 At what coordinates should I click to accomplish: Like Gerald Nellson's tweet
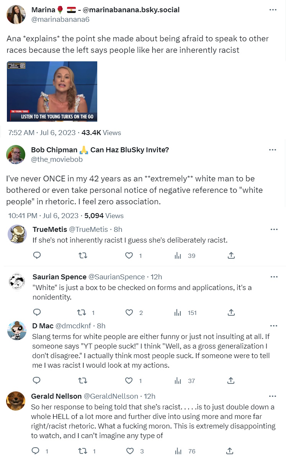[x=129, y=451]
